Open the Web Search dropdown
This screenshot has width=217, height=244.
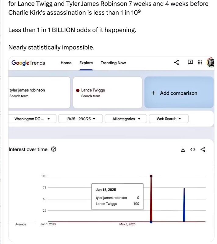(x=169, y=119)
